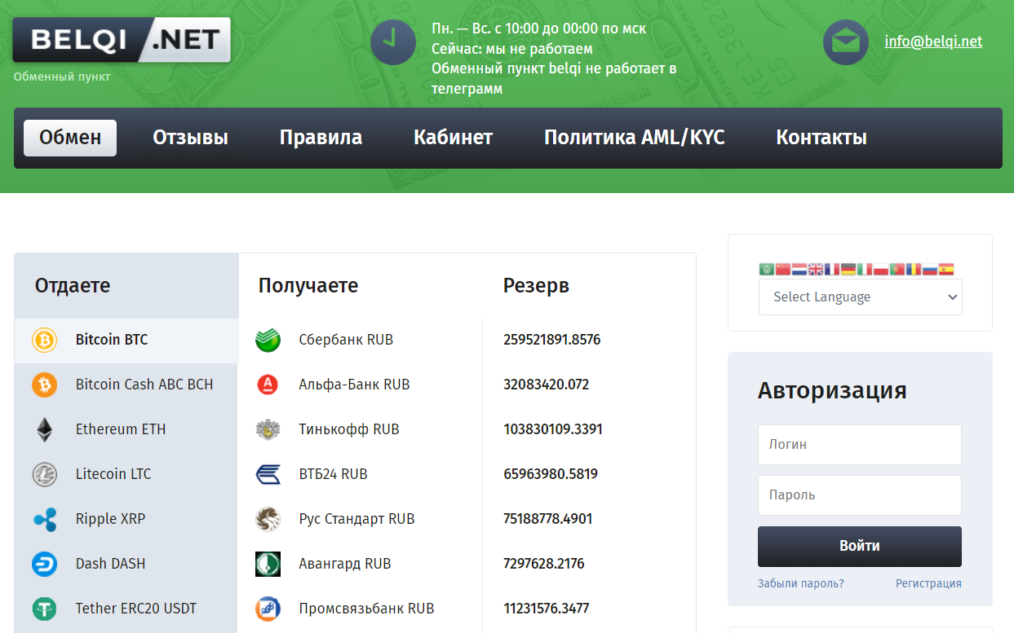Click the Litecoin LTC coin icon

coord(44,474)
